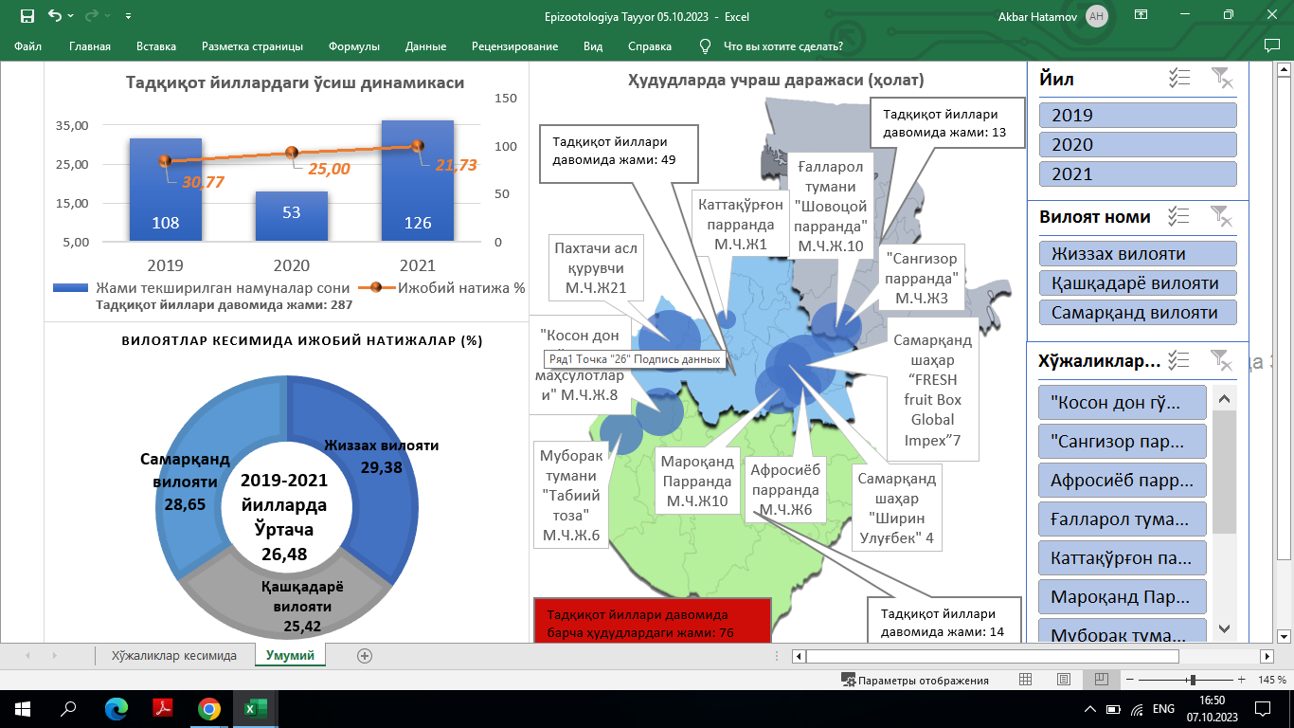This screenshot has height=728, width=1294.
Task: Zoom in with the plus button
Action: (1241, 680)
